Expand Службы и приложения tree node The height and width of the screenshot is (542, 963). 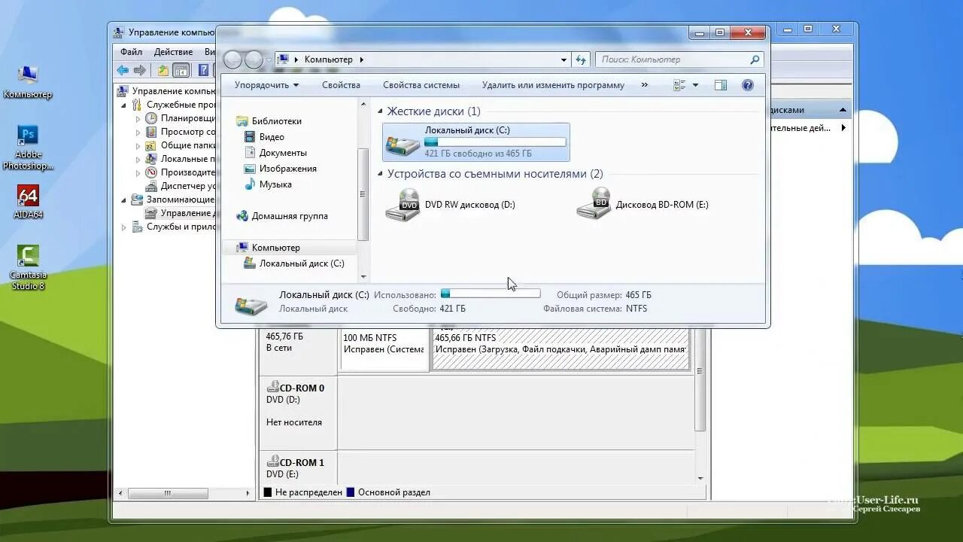click(124, 227)
